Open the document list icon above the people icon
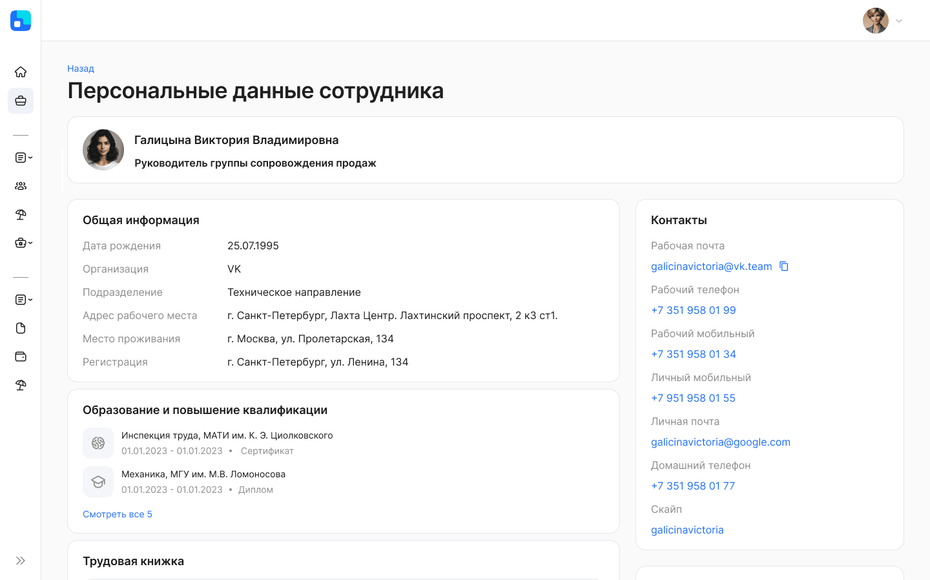Screen dimensions: 930x580 point(21,158)
